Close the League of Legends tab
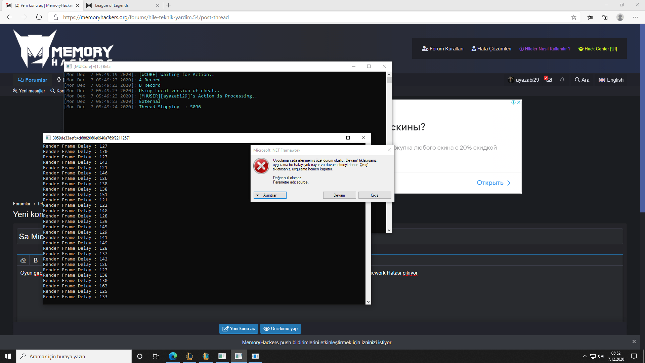 tap(158, 5)
